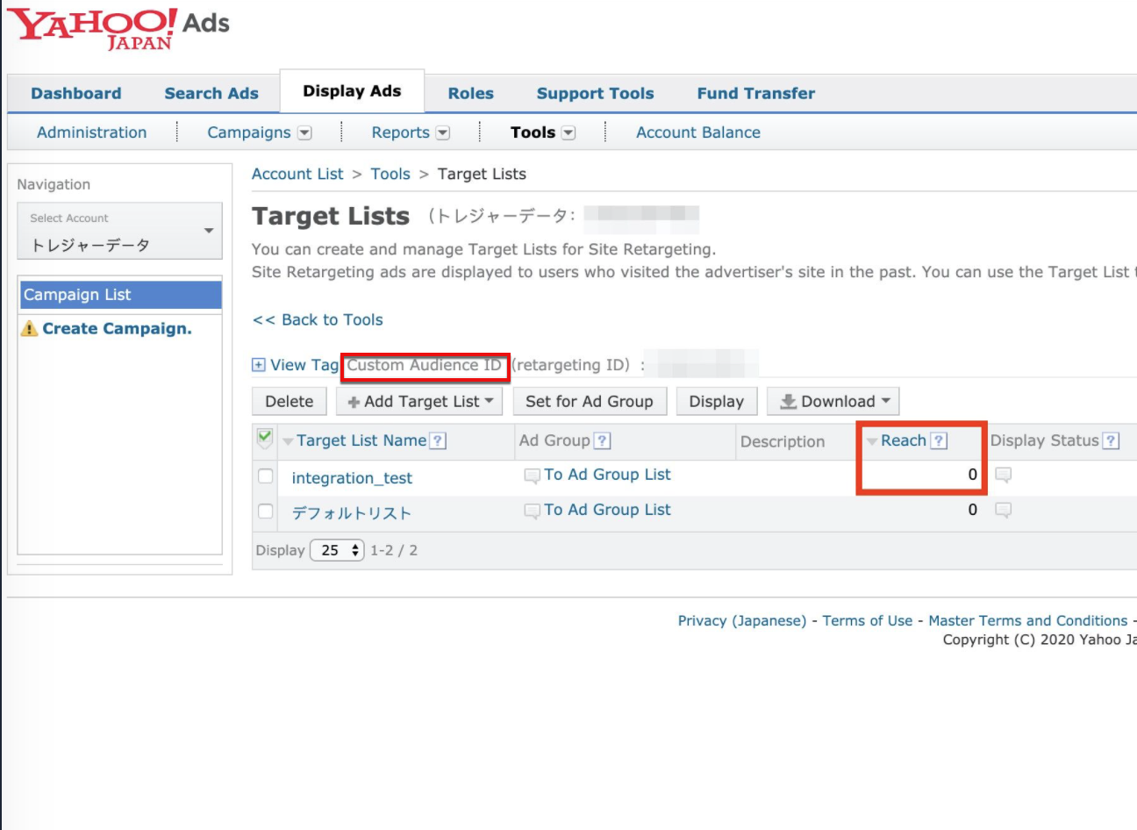The height and width of the screenshot is (830, 1137).
Task: Toggle the select-all checkbox in table header
Action: click(265, 439)
